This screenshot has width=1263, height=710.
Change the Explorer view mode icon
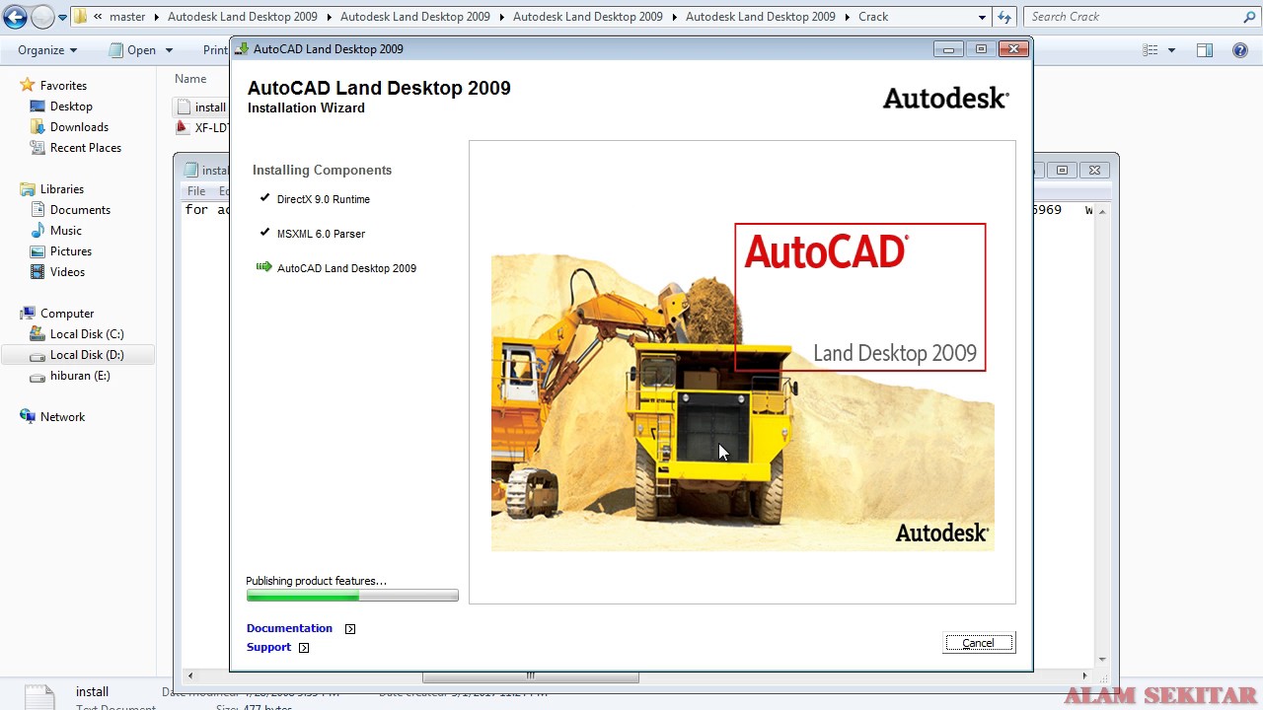point(1151,50)
